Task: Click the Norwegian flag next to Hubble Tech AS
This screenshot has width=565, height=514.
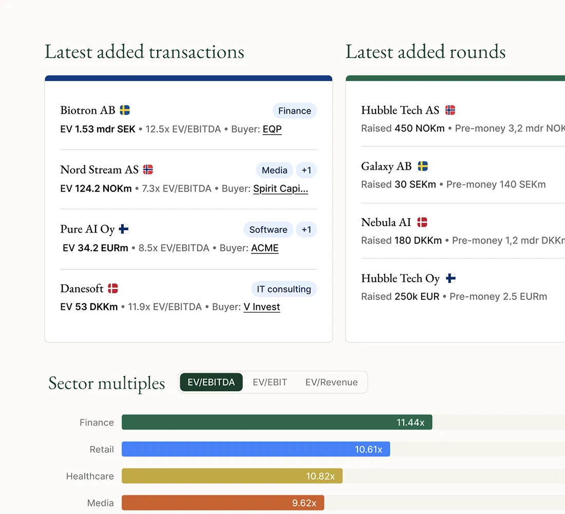Action: click(x=450, y=109)
